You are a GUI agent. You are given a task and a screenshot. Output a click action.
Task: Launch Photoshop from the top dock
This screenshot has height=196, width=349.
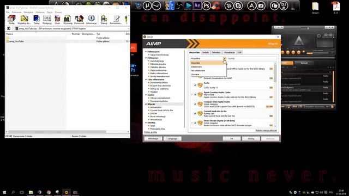(x=206, y=5)
